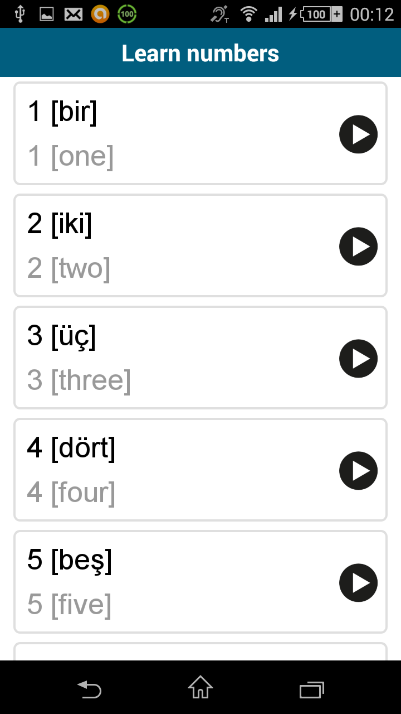
Task: Open the screenshot notification icon
Action: coord(47,13)
